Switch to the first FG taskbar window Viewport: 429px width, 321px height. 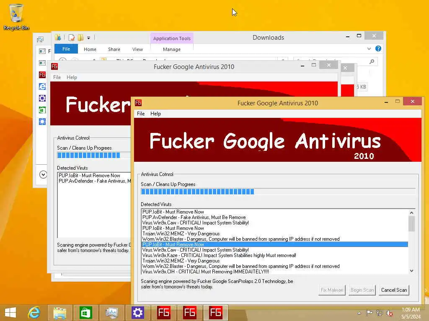pos(163,313)
